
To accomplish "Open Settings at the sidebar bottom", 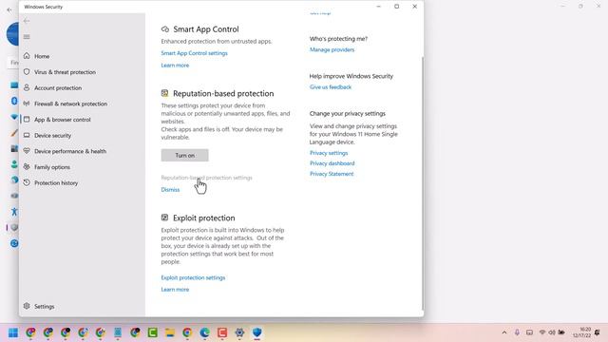I will [x=45, y=306].
